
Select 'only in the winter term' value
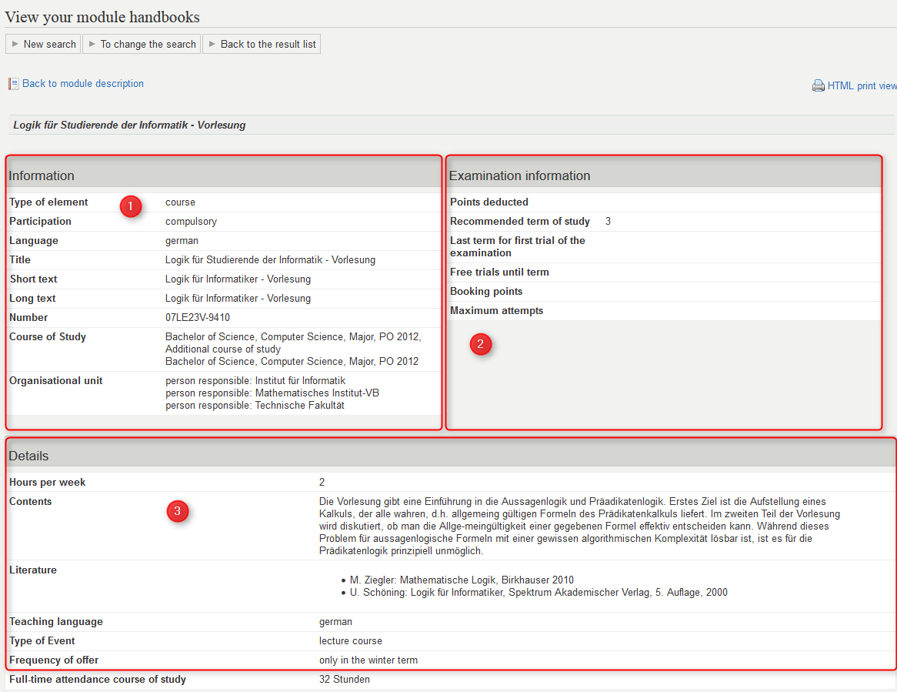pos(368,660)
